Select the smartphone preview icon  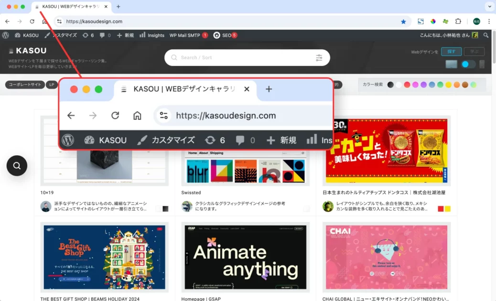[x=482, y=64]
